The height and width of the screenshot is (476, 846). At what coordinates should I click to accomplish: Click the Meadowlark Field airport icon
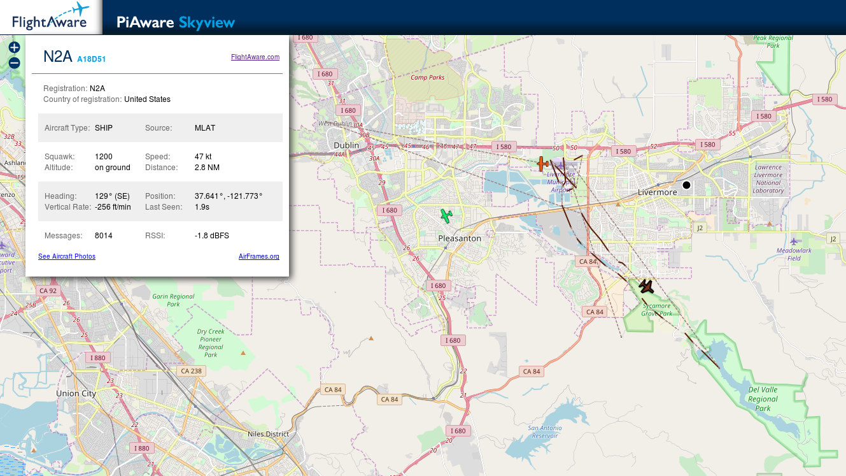tap(793, 241)
